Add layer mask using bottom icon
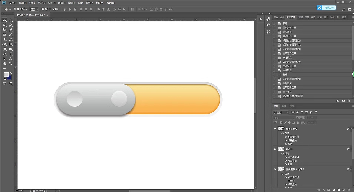This screenshot has width=354, height=192. click(329, 190)
